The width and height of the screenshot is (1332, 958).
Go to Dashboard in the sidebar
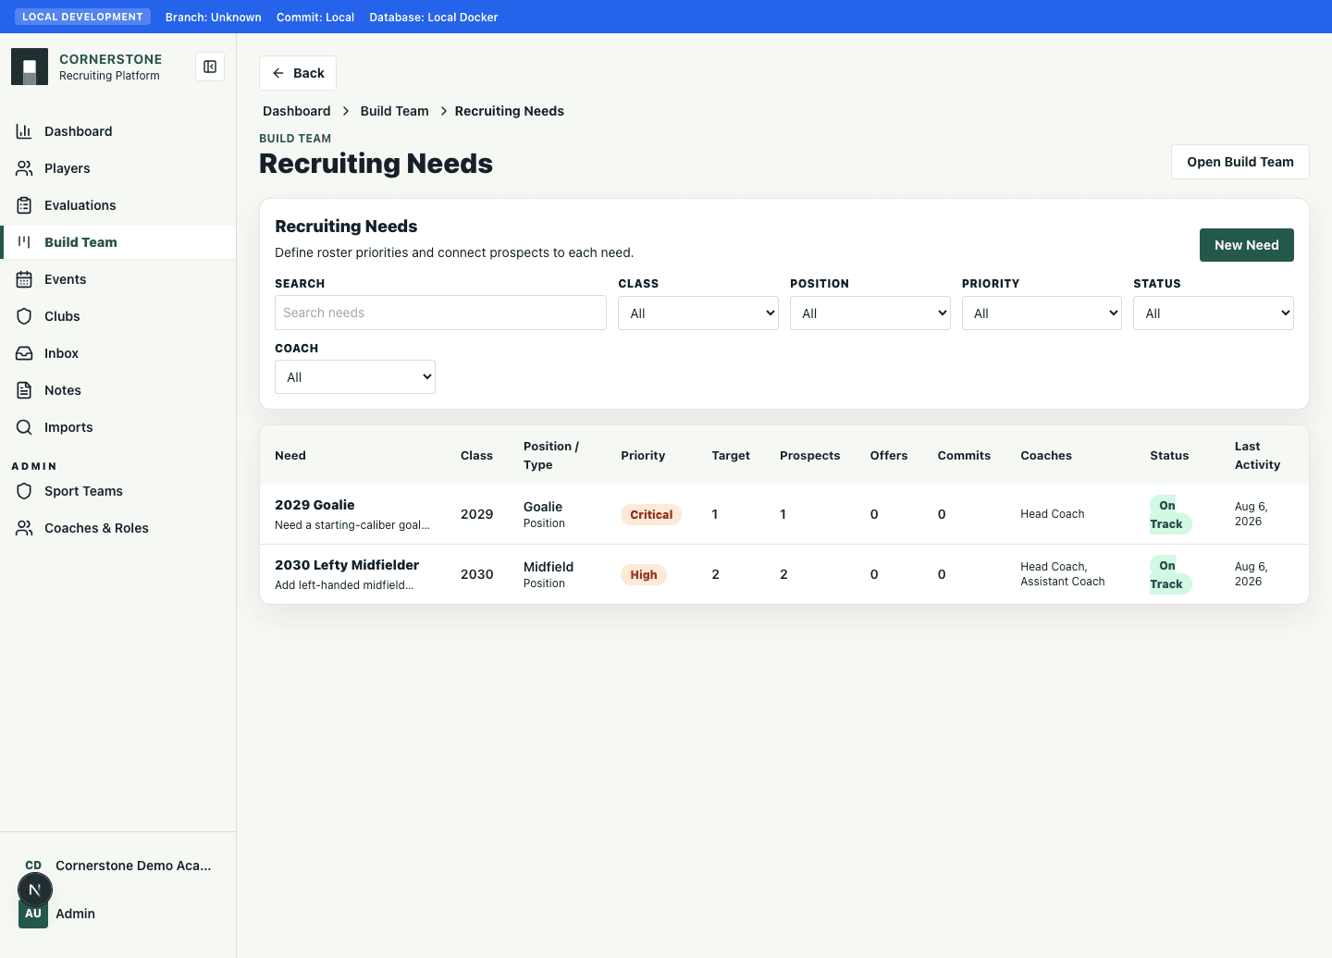(118, 131)
